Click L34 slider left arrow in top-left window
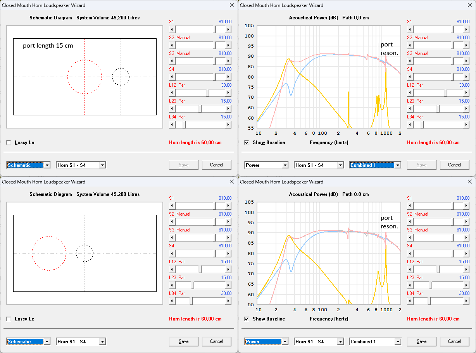The height and width of the screenshot is (353, 476). point(172,125)
